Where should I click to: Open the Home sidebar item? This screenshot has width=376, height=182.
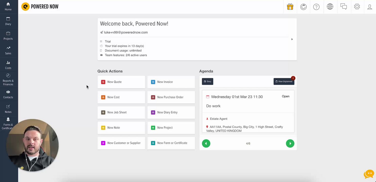[x=8, y=7]
